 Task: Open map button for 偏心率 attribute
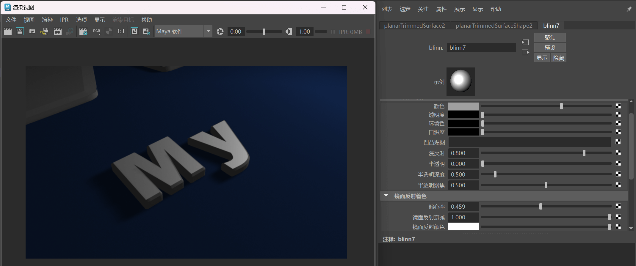point(618,206)
